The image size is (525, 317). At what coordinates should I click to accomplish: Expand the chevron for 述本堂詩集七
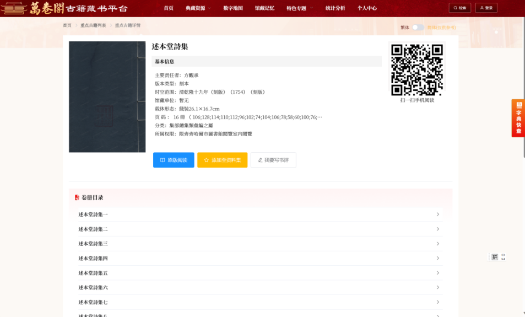tap(437, 302)
